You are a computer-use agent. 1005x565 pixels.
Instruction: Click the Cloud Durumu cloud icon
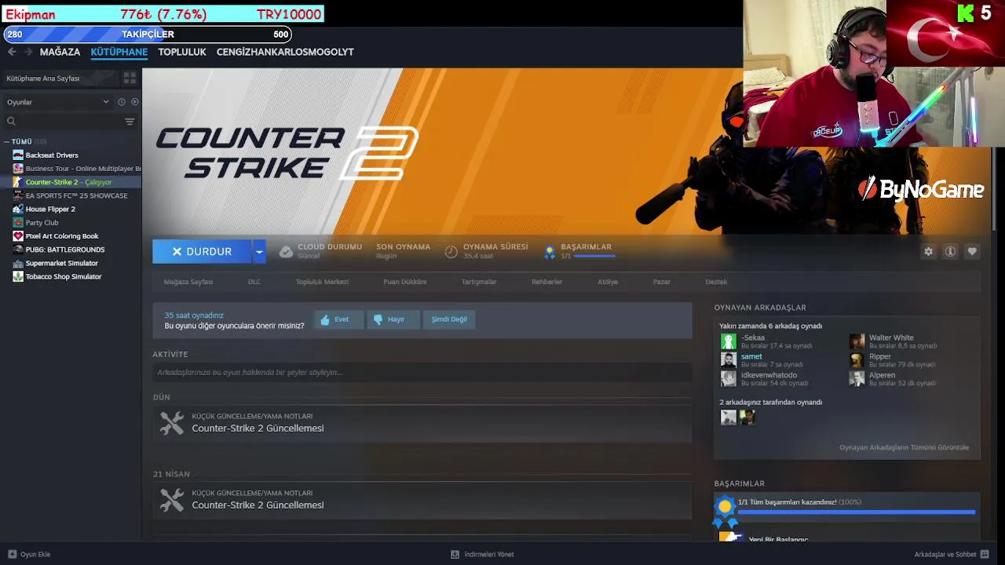(287, 252)
